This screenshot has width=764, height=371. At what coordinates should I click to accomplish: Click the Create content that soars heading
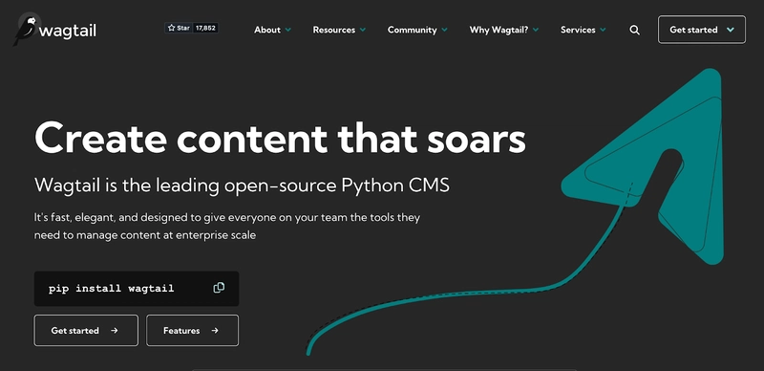280,137
